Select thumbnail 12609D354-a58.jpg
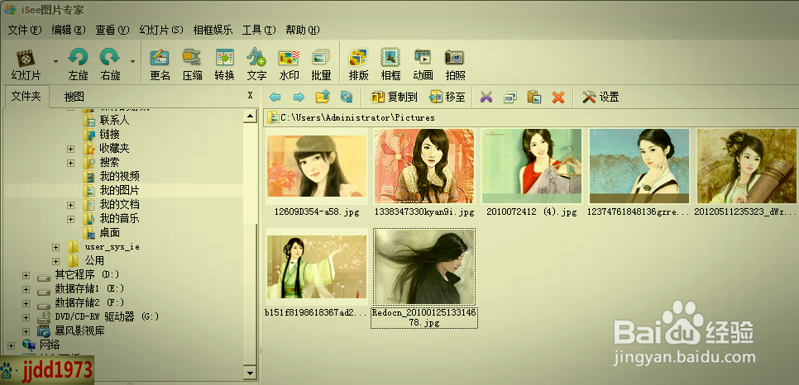 pyautogui.click(x=317, y=172)
